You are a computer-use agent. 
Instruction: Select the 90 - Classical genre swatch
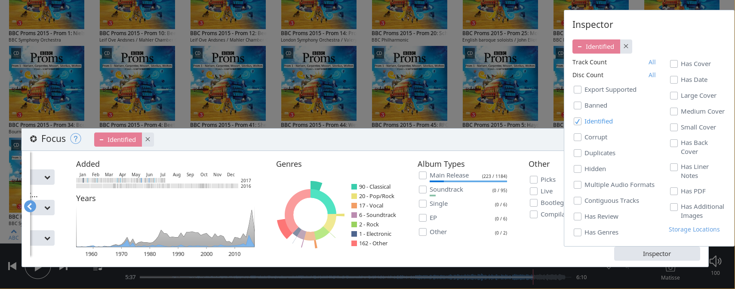(x=354, y=187)
